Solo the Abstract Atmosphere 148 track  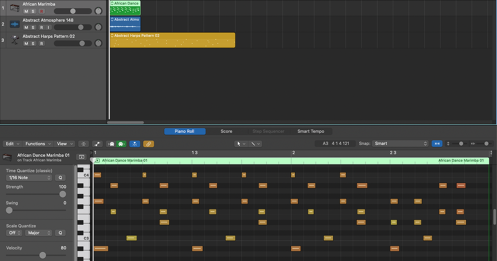tap(34, 27)
